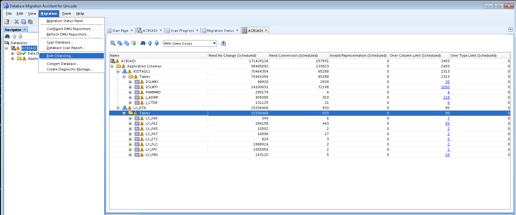Switch to the Scan Progress tab

(182, 31)
